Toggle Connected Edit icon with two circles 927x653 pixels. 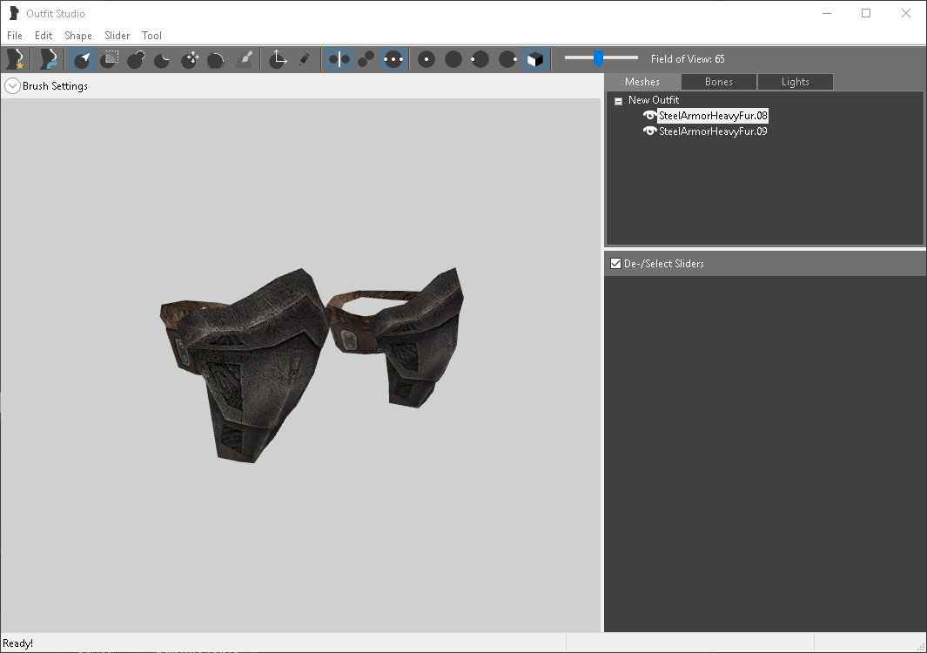[366, 59]
